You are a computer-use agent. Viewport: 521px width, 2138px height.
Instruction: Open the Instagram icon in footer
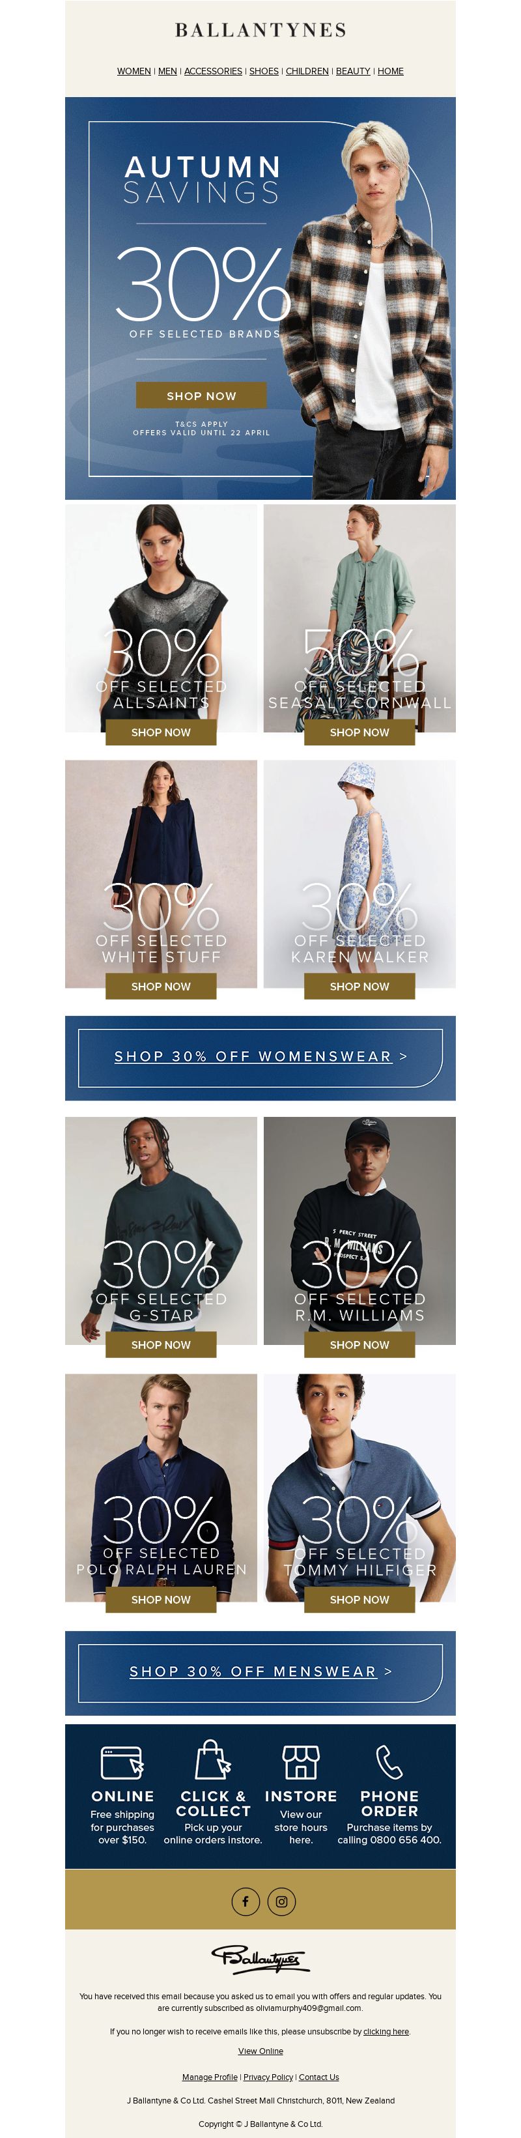pyautogui.click(x=282, y=1901)
